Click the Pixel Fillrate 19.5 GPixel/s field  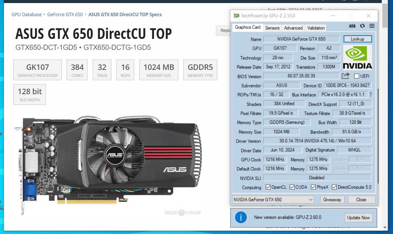point(281,113)
